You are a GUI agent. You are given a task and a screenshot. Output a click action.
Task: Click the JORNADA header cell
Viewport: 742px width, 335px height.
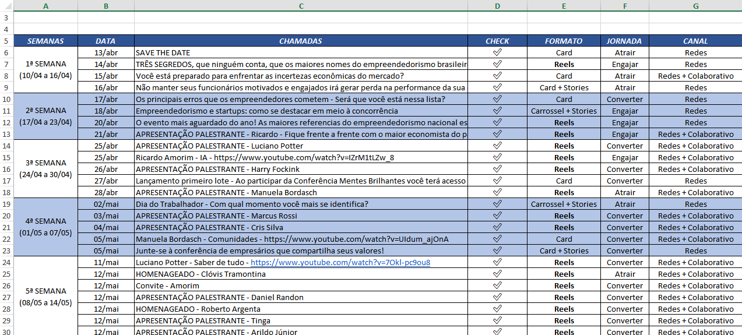click(624, 41)
